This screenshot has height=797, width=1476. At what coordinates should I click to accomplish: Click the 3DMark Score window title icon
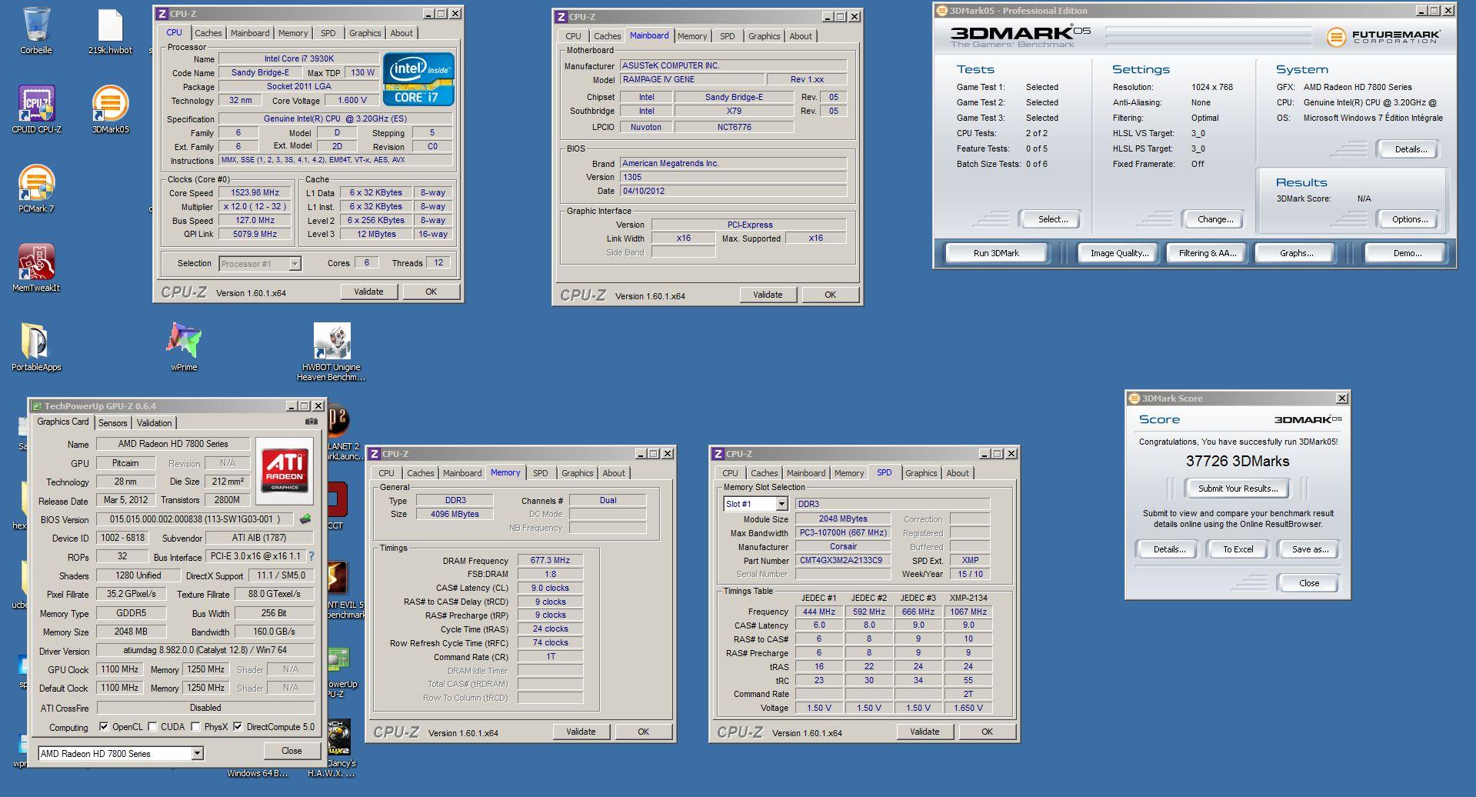click(1134, 398)
